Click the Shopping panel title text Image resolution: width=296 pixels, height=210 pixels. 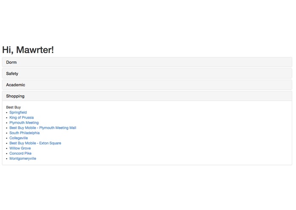tap(15, 96)
